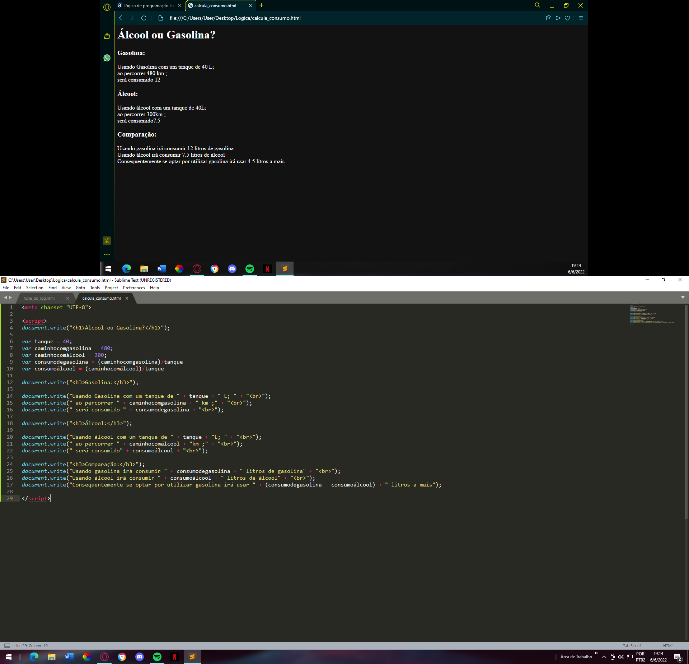Click Sublime Text in taskbar under Opera window
This screenshot has height=664, width=689.
285,269
